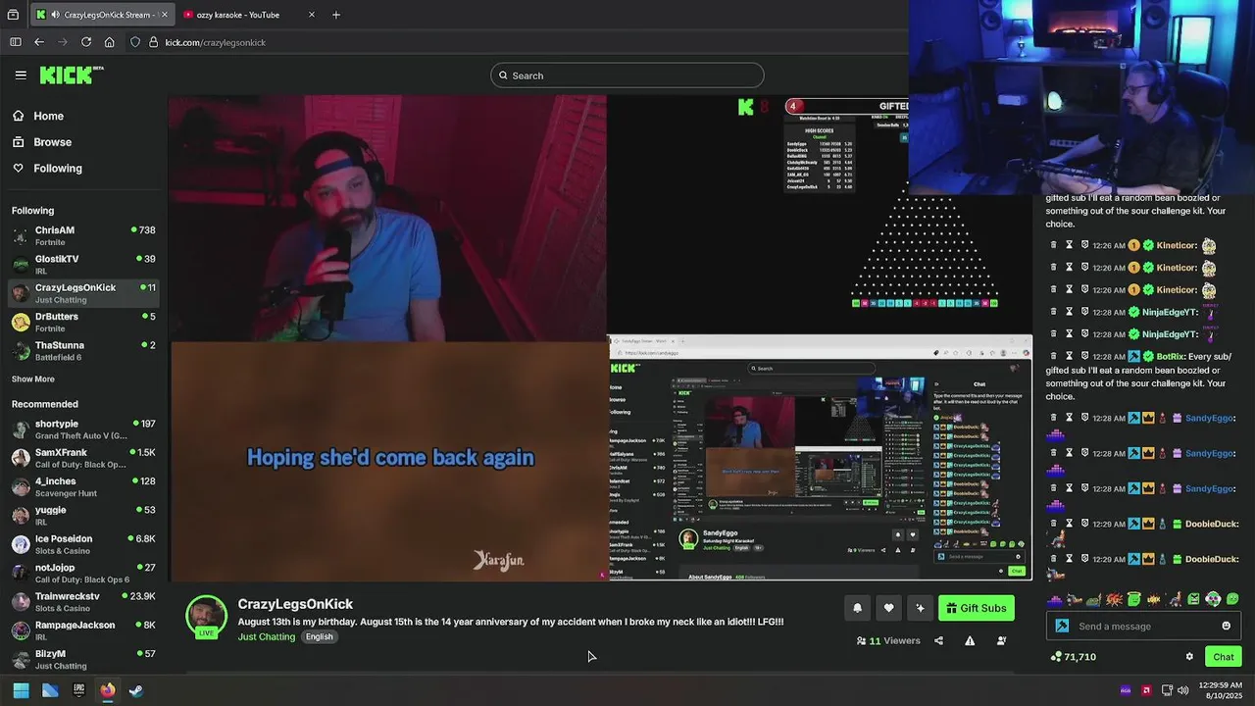The height and width of the screenshot is (706, 1255).
Task: Click the Gift Subs button
Action: pyautogui.click(x=977, y=608)
